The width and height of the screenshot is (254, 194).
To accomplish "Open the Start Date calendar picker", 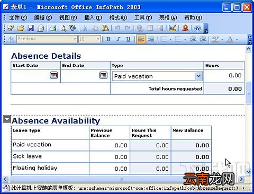I will tap(54, 75).
